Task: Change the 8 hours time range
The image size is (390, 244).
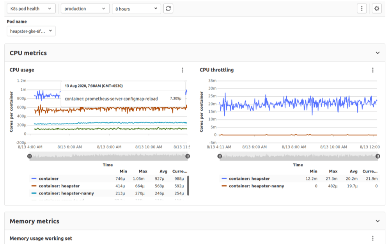Action: click(136, 8)
